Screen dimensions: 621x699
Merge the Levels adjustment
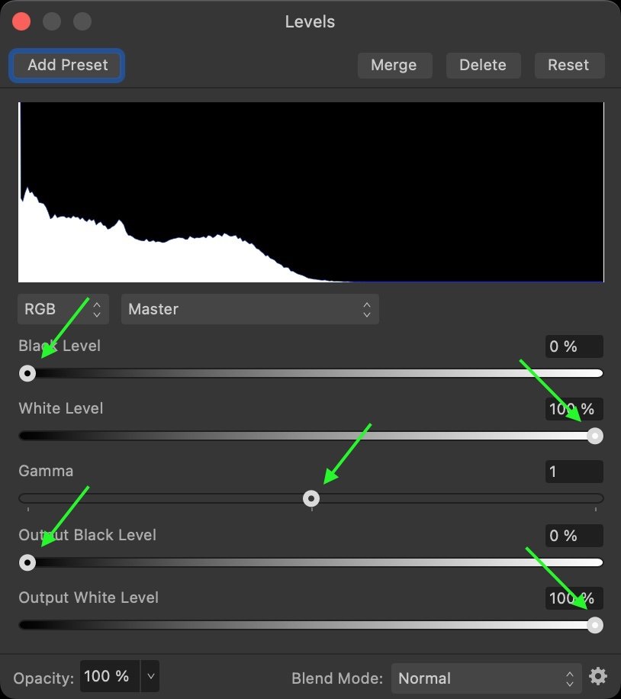click(x=394, y=66)
